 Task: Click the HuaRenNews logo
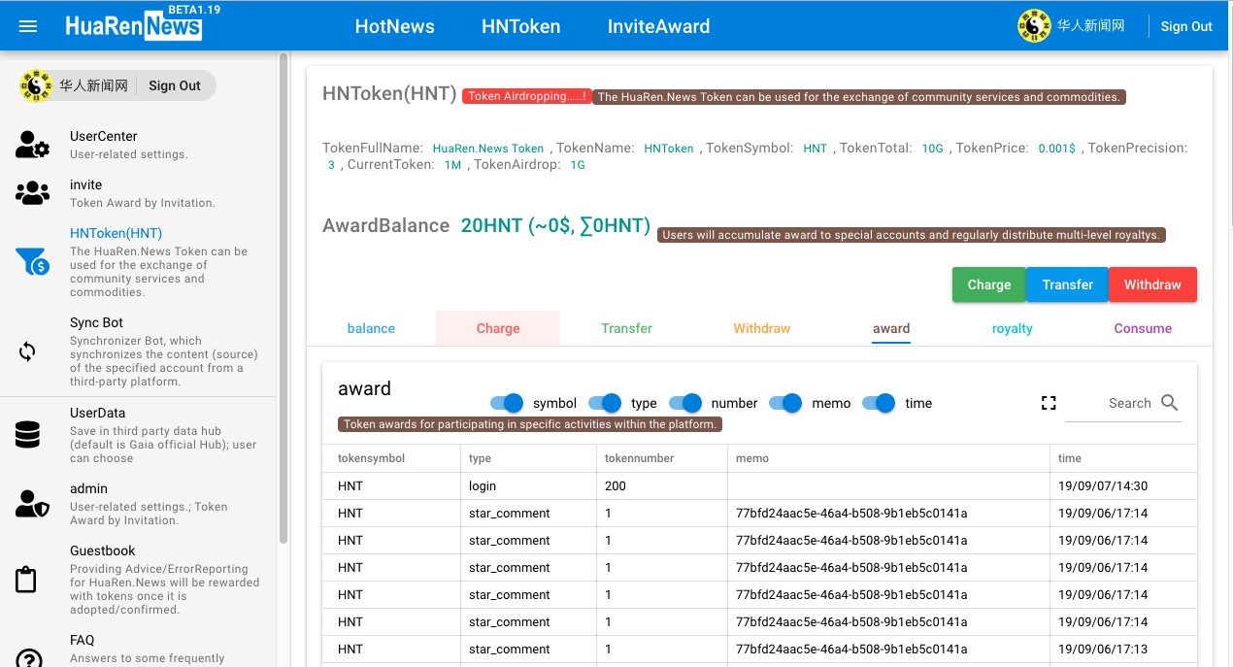tap(134, 26)
